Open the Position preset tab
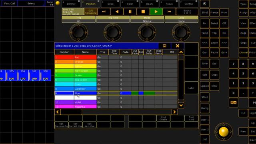The width and height of the screenshot is (256, 144). pos(91,4)
